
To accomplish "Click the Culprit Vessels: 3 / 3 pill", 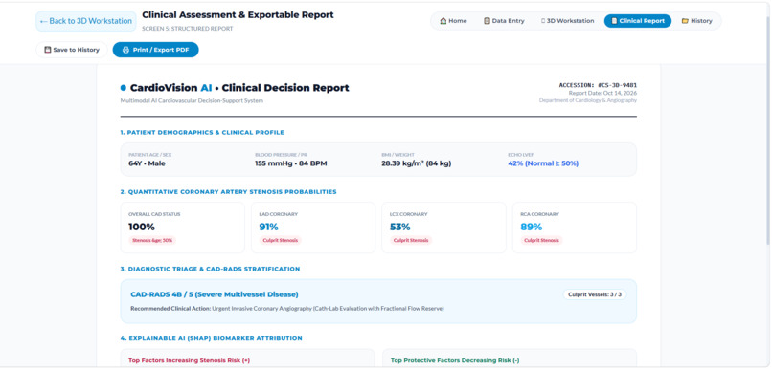I will click(595, 294).
